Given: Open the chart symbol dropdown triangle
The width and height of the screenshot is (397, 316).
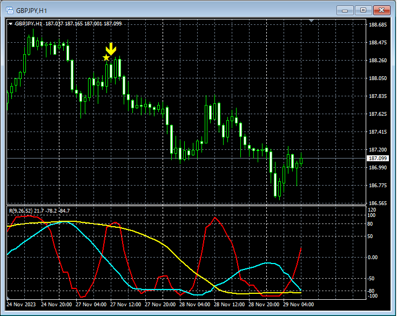Looking at the screenshot, I should coord(10,24).
